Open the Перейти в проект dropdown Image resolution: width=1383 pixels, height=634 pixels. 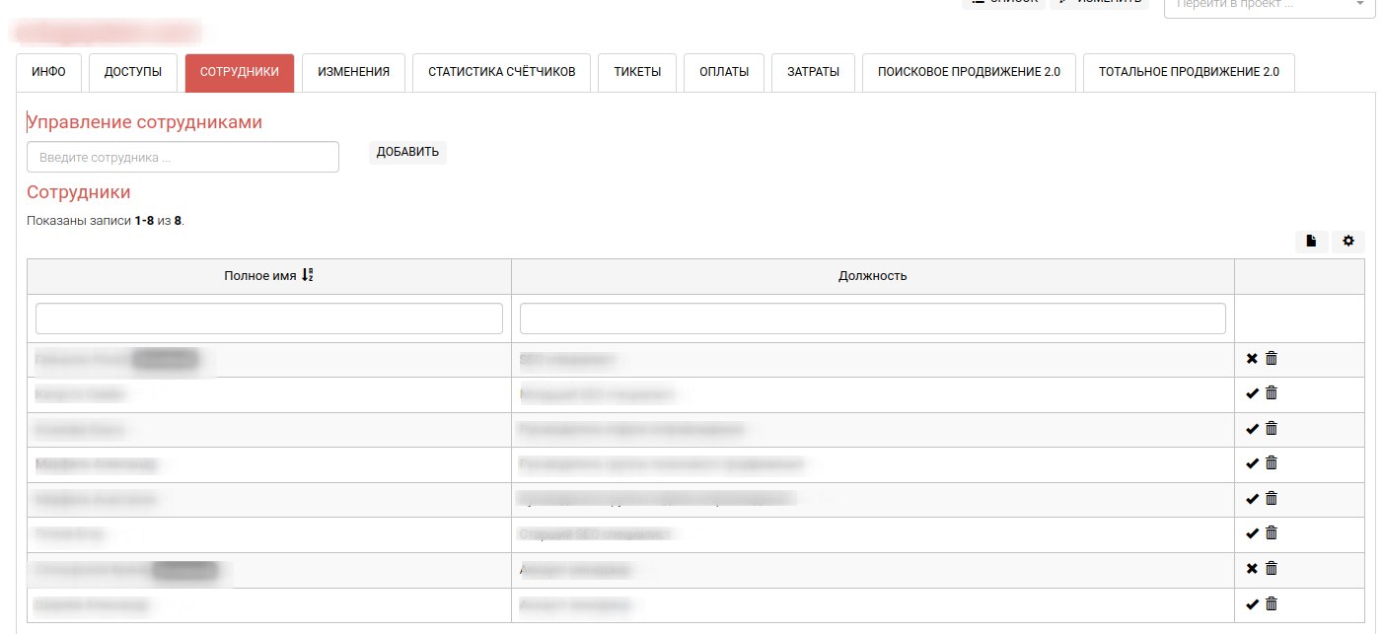[1263, 5]
